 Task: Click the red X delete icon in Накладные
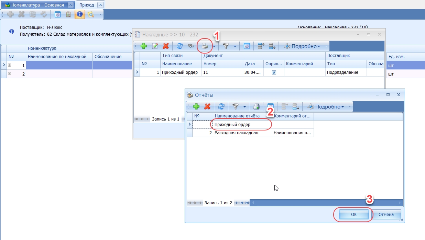(x=166, y=46)
